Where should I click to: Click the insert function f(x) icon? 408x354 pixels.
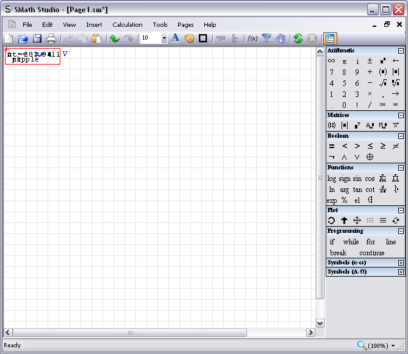coord(252,38)
